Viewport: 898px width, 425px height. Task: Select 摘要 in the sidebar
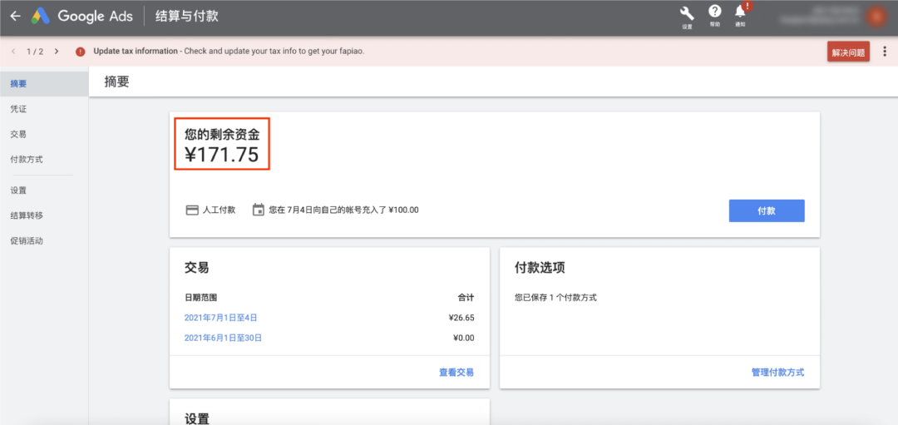click(x=44, y=84)
